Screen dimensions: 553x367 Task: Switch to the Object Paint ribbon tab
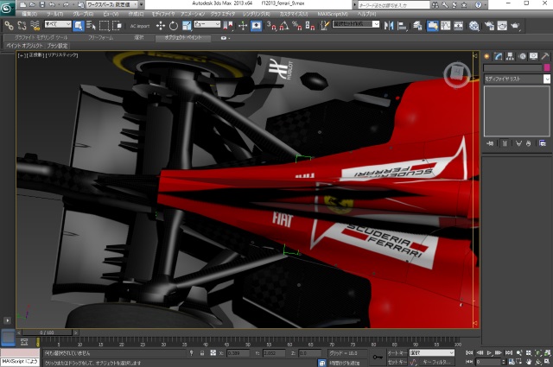click(x=183, y=38)
